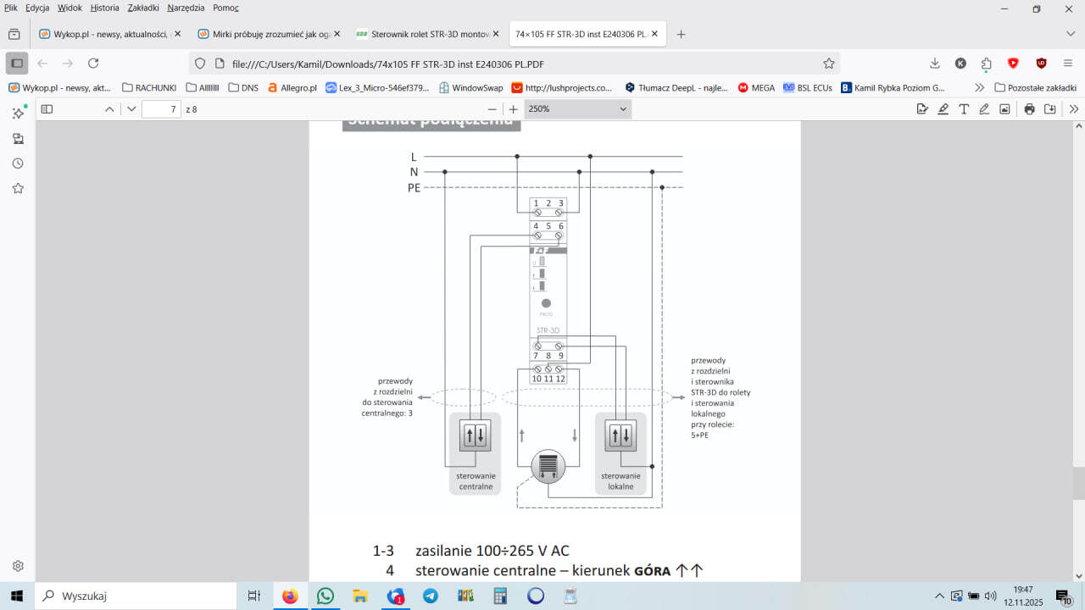Viewport: 1085px width, 610px height.
Task: Open the Widok menu
Action: pos(70,8)
